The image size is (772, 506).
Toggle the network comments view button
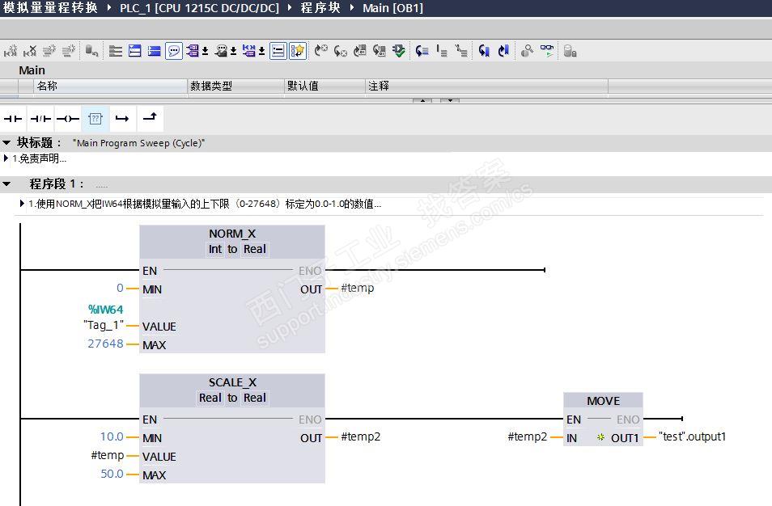(278, 51)
